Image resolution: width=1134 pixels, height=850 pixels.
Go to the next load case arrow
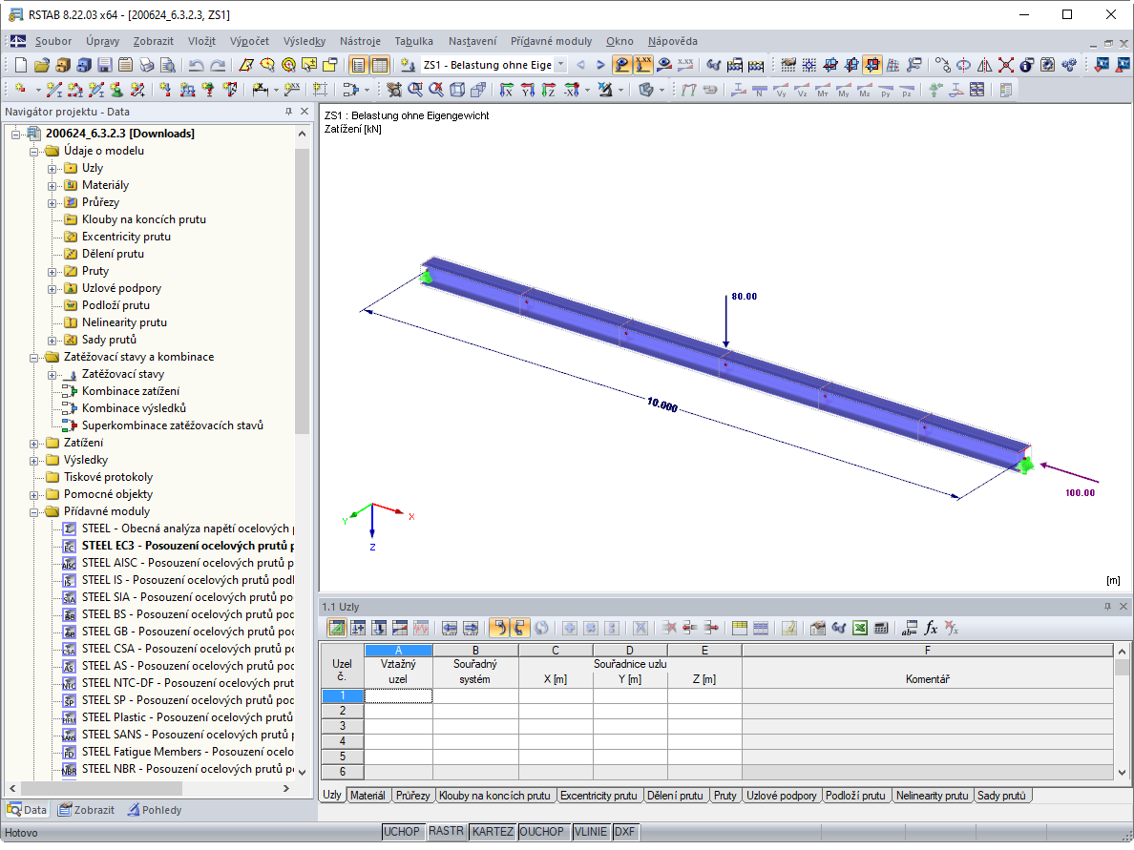(600, 65)
